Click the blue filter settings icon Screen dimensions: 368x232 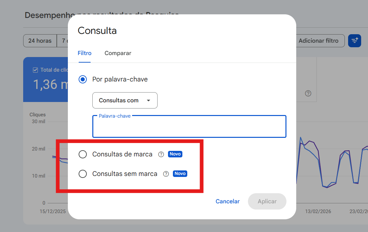coord(355,41)
